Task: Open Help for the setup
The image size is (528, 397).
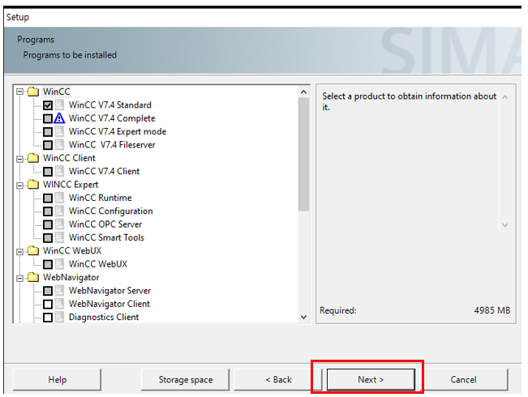Action: (58, 379)
